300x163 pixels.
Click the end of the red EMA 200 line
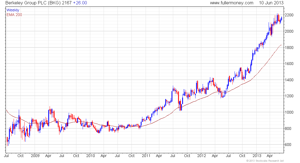281,45
